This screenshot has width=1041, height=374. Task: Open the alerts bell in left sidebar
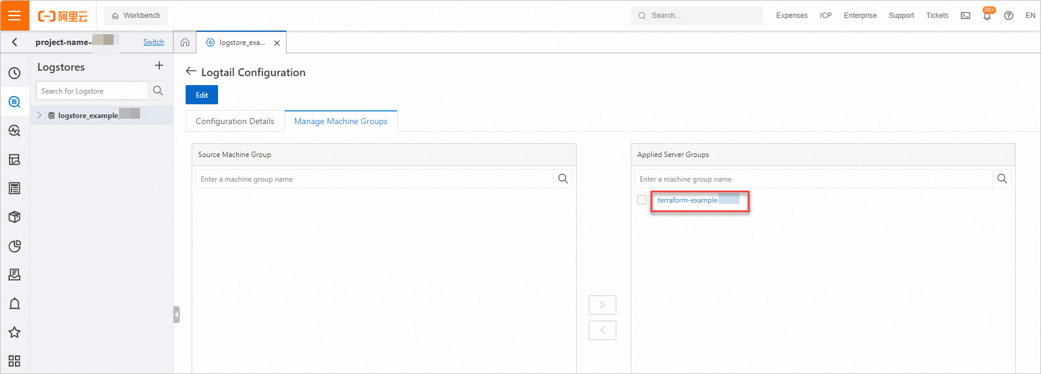point(14,304)
